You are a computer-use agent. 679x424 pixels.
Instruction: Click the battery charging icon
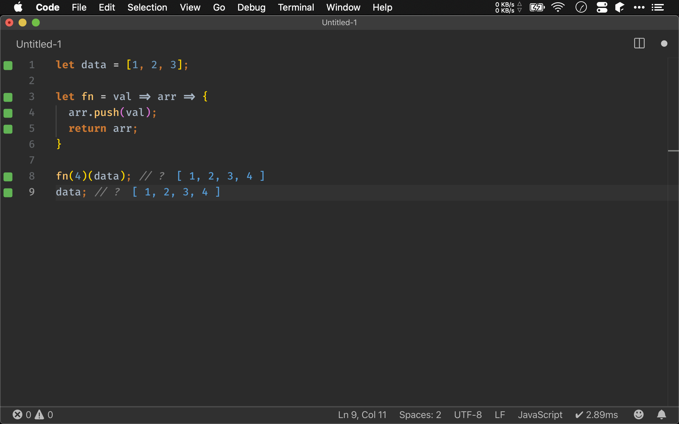(x=537, y=7)
